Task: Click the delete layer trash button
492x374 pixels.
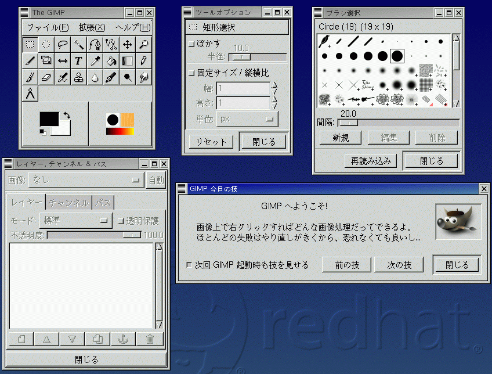Action: [x=150, y=339]
